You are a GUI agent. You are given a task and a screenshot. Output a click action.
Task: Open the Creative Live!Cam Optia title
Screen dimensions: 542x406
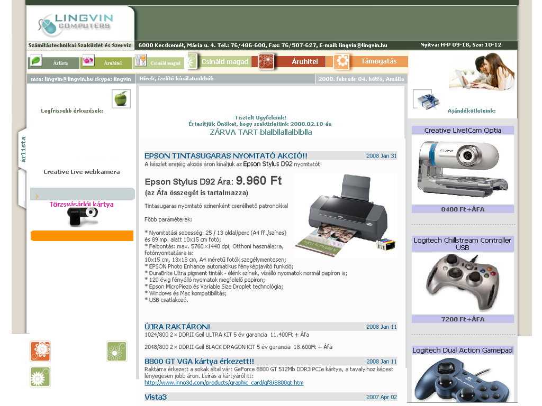(463, 130)
